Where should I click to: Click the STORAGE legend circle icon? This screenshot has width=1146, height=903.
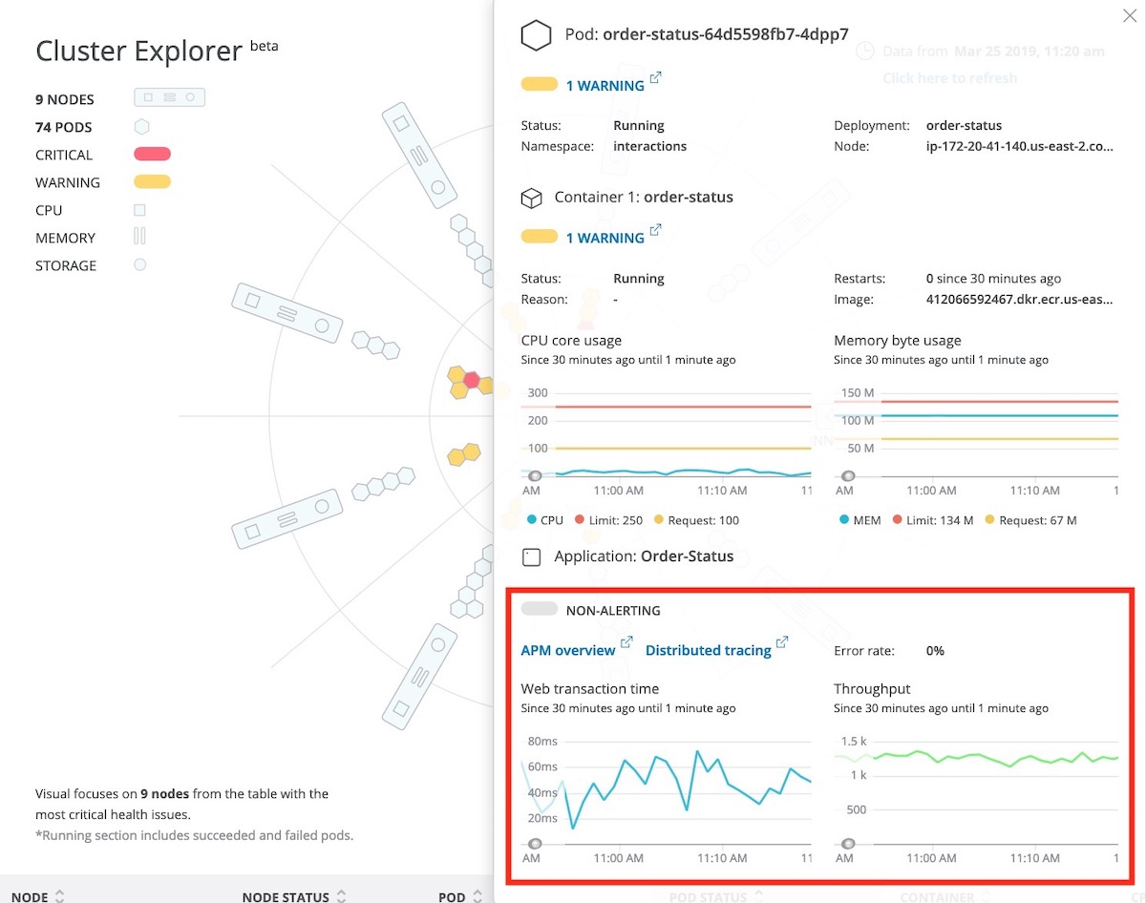139,265
